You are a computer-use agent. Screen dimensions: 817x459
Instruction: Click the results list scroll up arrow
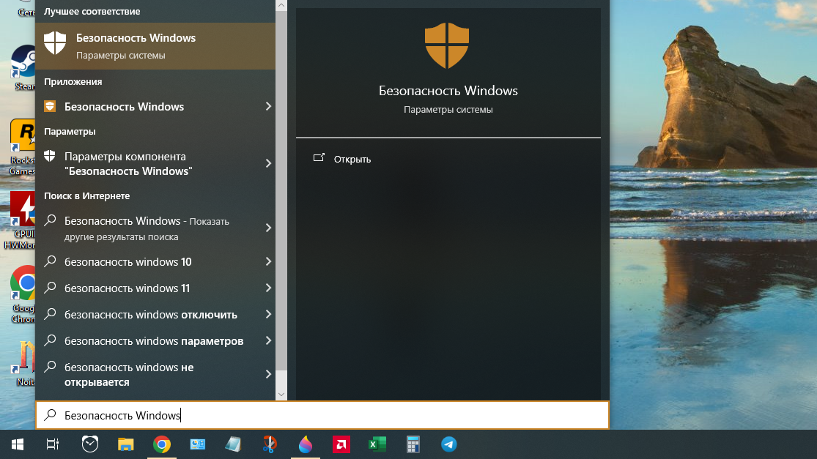(x=281, y=5)
